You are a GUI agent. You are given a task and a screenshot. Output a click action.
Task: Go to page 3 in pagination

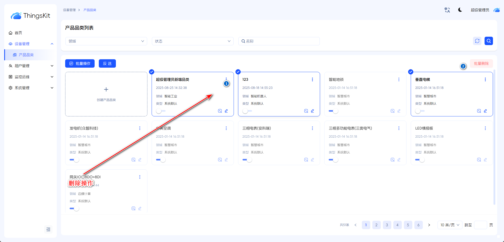pyautogui.click(x=387, y=225)
